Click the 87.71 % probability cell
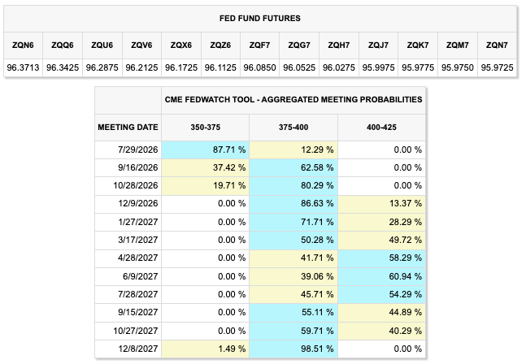 (x=206, y=149)
